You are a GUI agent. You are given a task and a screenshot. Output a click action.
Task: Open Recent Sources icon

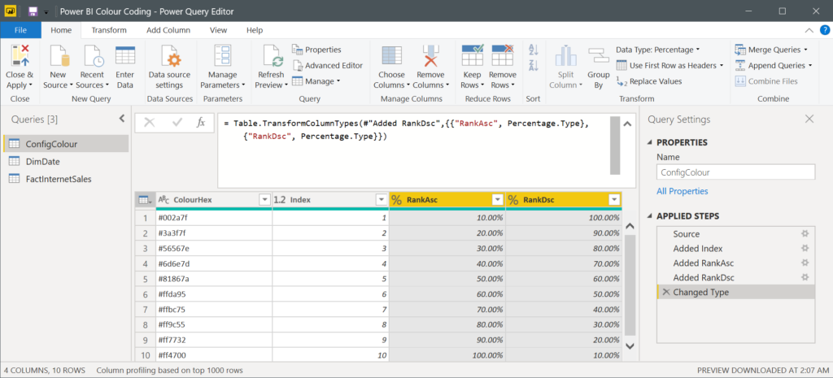click(x=93, y=56)
